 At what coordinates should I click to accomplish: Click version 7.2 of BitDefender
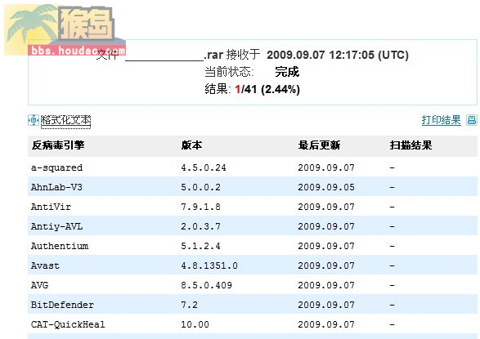pos(189,305)
